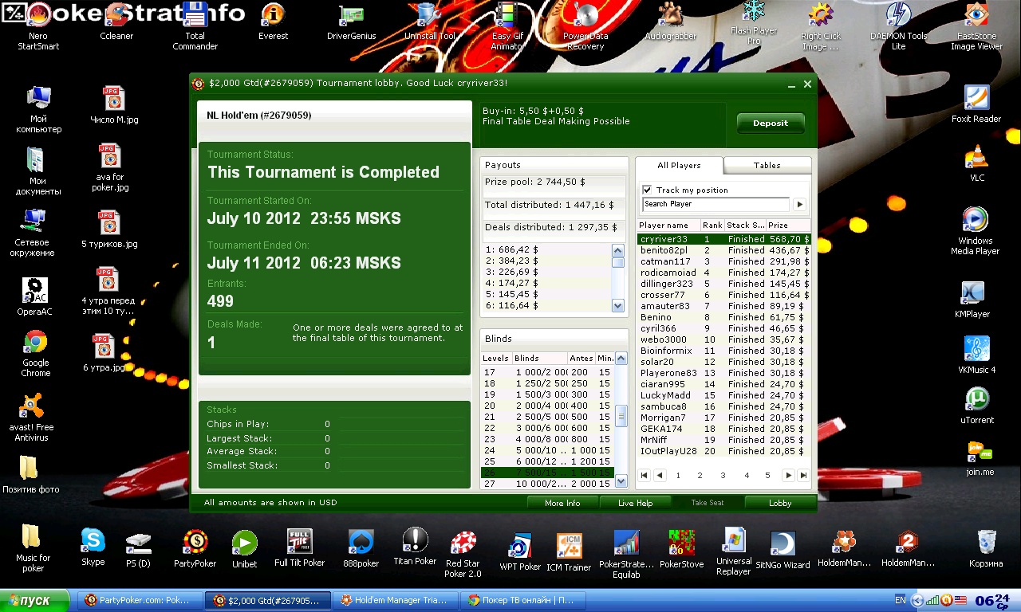Launch the DAEMON Tools Lite icon
This screenshot has height=612, width=1021.
pyautogui.click(x=899, y=27)
